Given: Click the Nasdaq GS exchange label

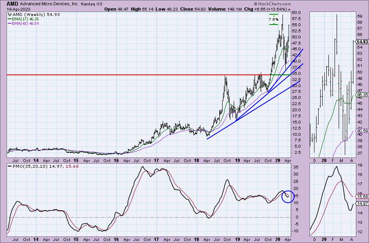Looking at the screenshot, I should [x=91, y=4].
